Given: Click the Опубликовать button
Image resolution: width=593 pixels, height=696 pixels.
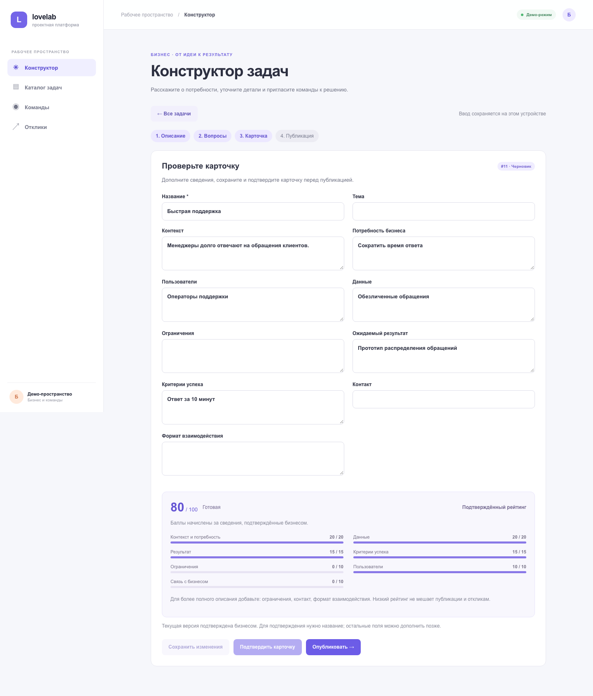Looking at the screenshot, I should click(333, 647).
